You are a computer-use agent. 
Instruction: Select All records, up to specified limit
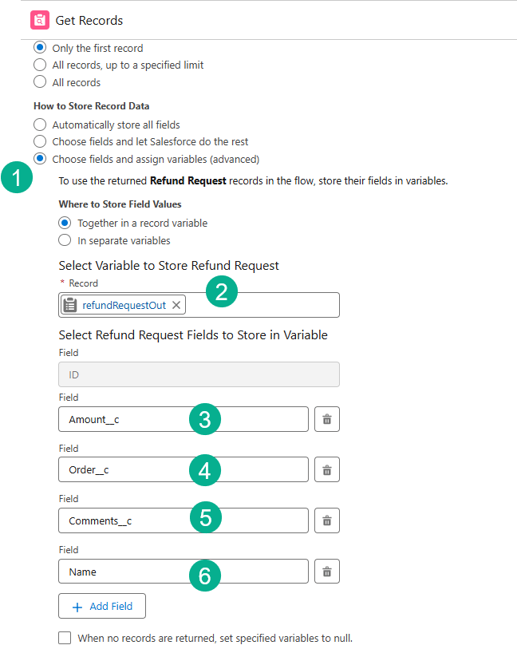[x=40, y=65]
